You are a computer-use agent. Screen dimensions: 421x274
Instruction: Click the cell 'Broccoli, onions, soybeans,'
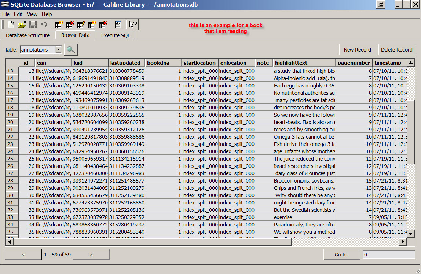(304, 180)
